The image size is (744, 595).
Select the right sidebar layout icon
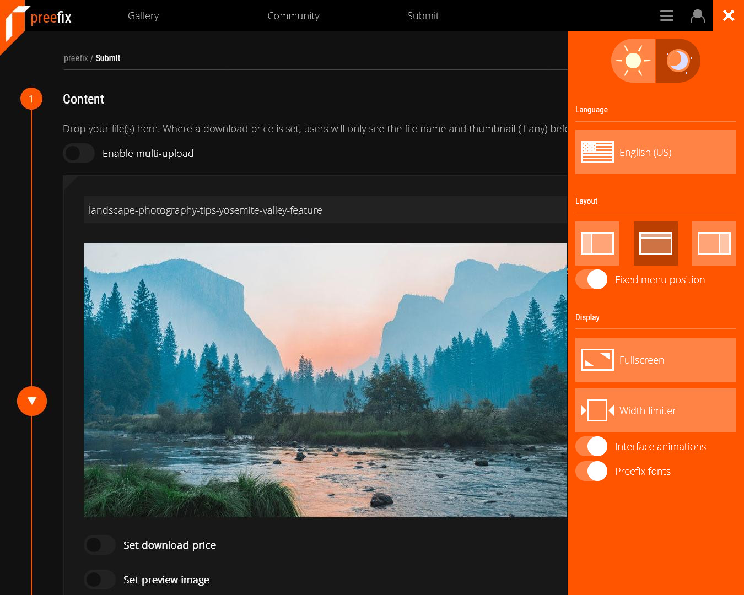coord(714,244)
